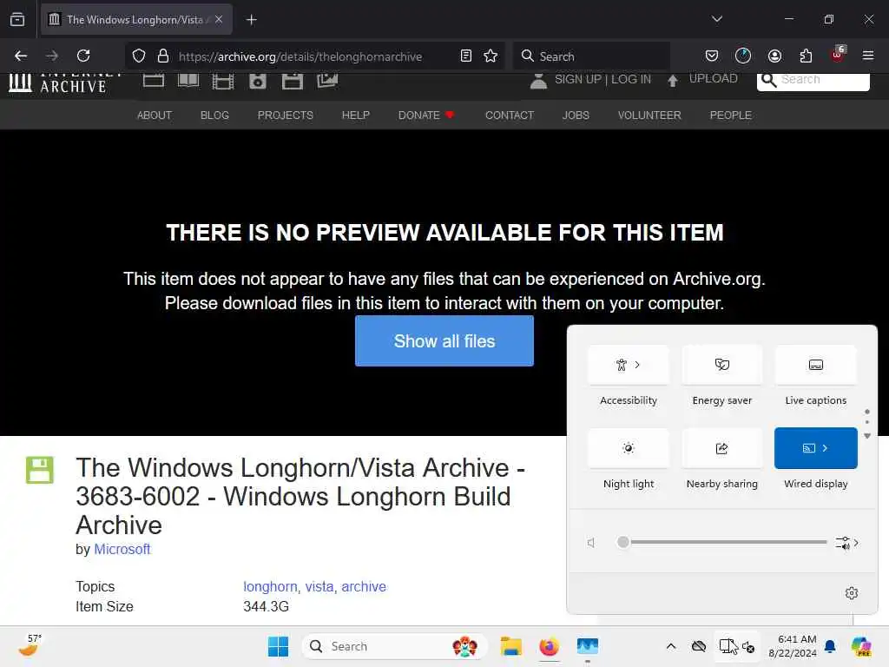
Task: Open the archive topic link
Action: pyautogui.click(x=364, y=586)
